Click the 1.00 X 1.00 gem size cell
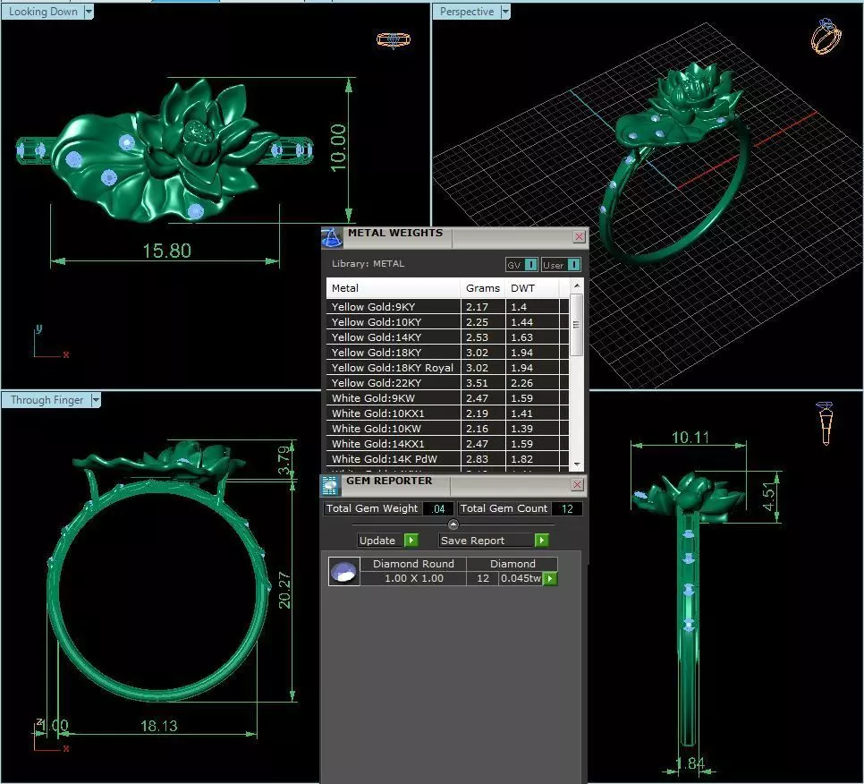Image resolution: width=864 pixels, height=784 pixels. 413,578
